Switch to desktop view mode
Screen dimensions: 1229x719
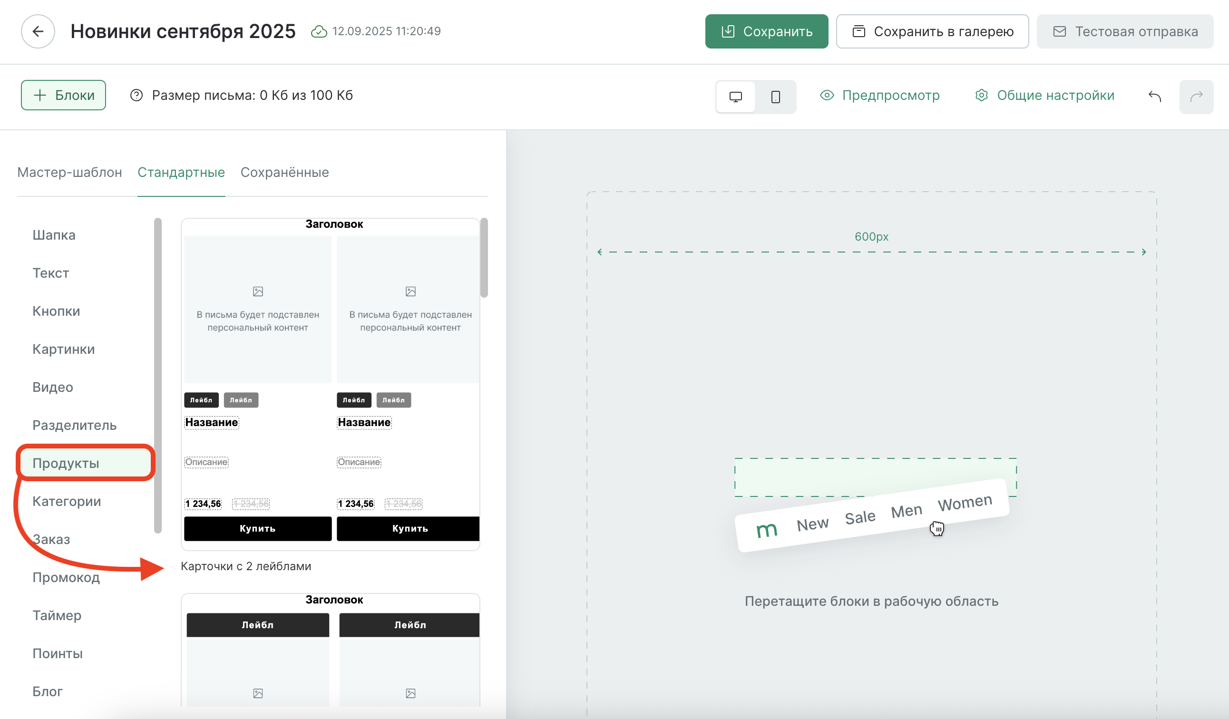pos(735,97)
